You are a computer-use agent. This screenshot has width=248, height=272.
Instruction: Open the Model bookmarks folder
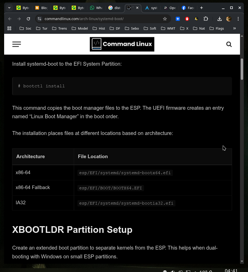(80, 28)
